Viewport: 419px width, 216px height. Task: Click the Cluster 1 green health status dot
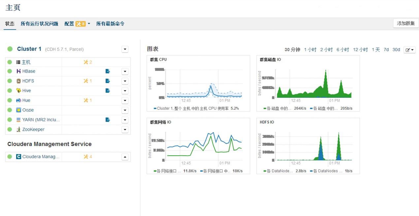[x=10, y=49]
